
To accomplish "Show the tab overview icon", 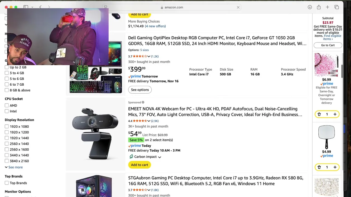I will tap(336, 7).
